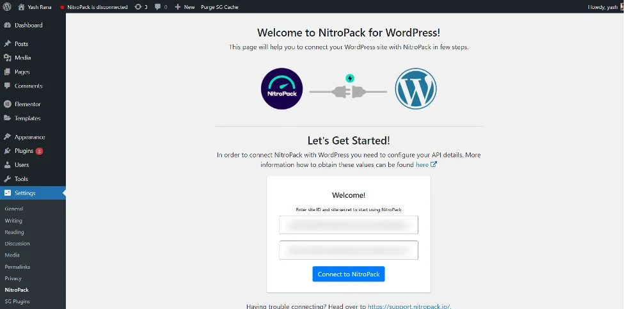
Task: Click the Templates folder icon in sidebar
Action: pyautogui.click(x=7, y=118)
